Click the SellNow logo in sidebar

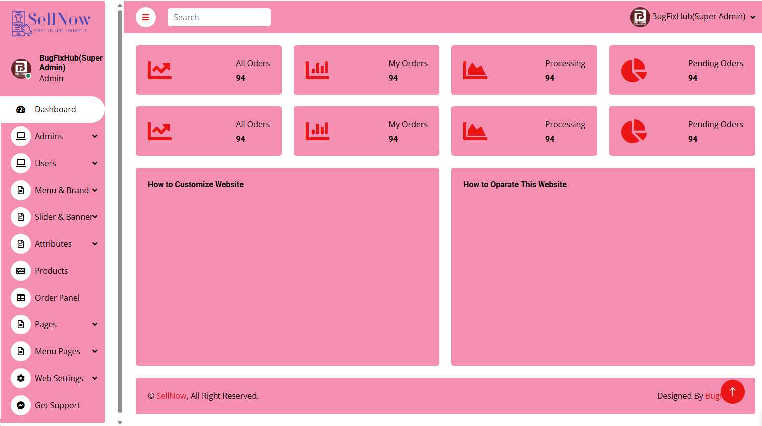pyautogui.click(x=51, y=23)
